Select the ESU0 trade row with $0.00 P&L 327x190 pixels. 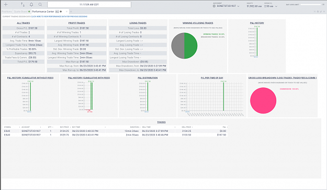[x=115, y=131]
